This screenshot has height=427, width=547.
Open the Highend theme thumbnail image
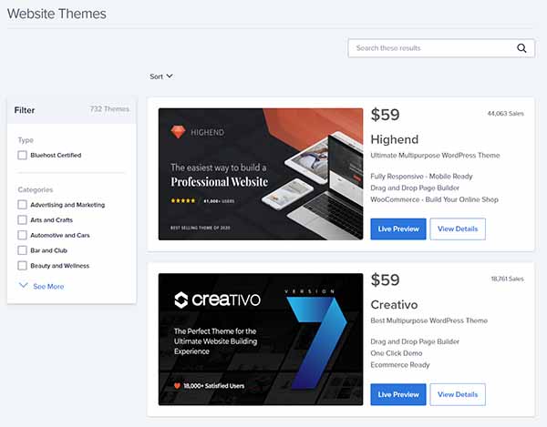coord(261,174)
